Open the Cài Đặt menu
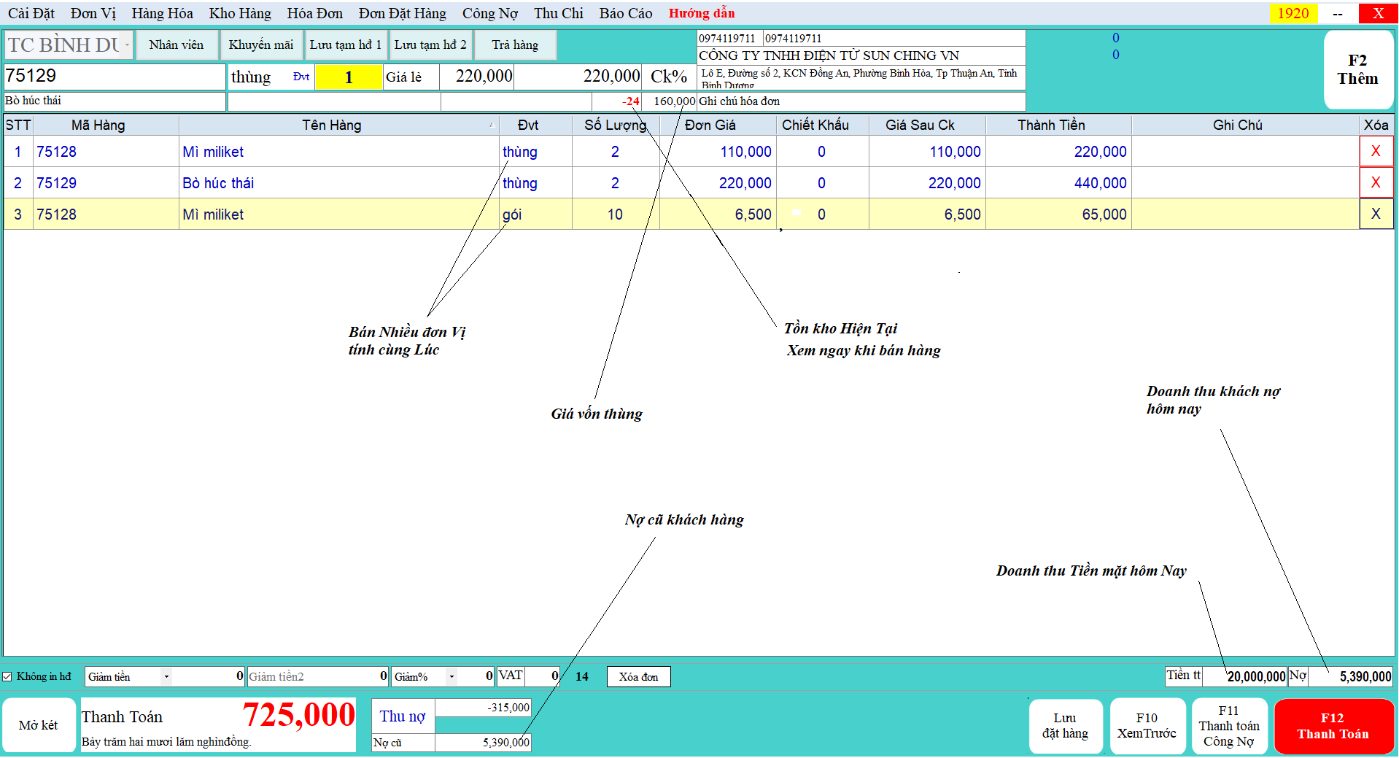The width and height of the screenshot is (1399, 758). 31,13
